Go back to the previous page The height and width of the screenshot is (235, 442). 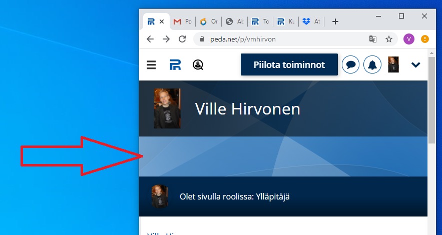150,39
